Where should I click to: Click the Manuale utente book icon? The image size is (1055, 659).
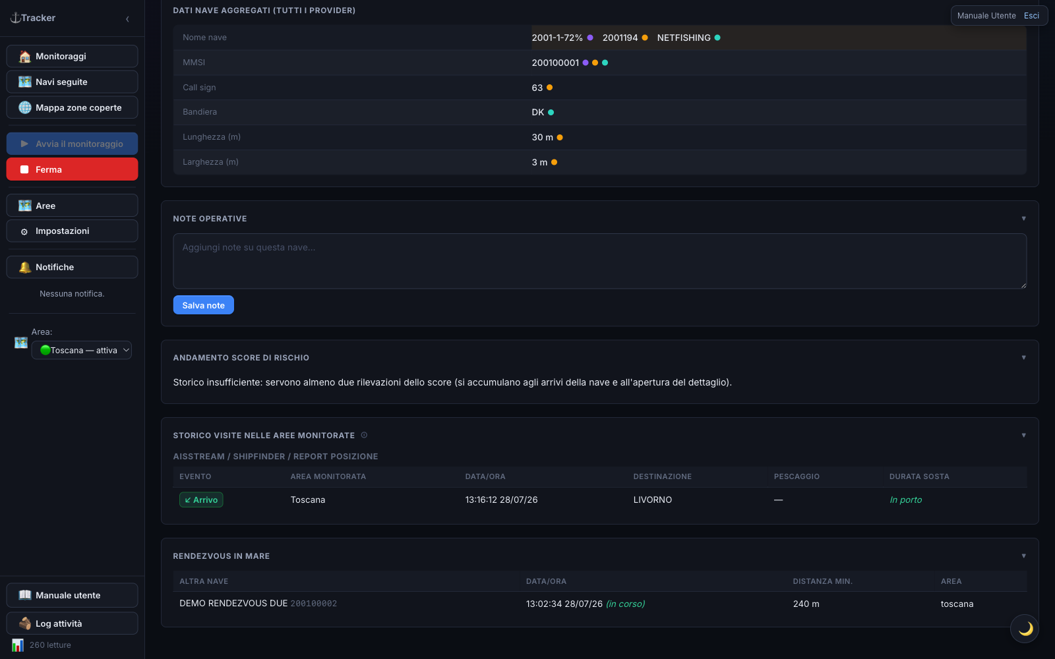[x=25, y=595]
